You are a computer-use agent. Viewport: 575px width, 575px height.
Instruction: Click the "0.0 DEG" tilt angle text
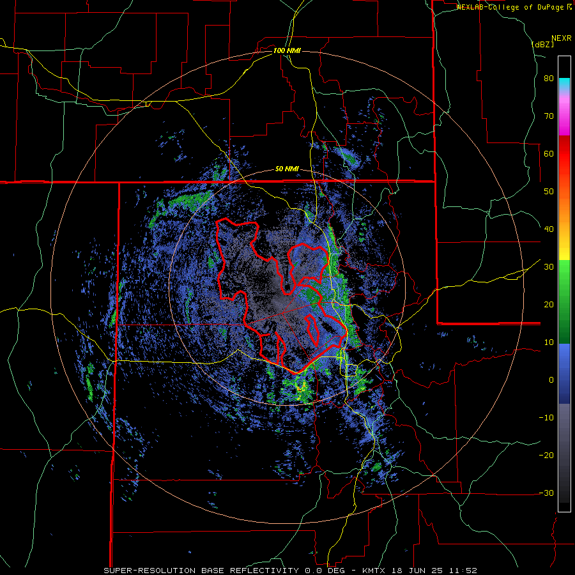click(x=326, y=571)
